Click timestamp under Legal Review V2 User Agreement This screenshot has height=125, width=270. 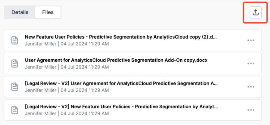[85, 90]
